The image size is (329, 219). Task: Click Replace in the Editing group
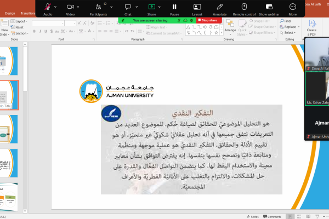(290, 27)
